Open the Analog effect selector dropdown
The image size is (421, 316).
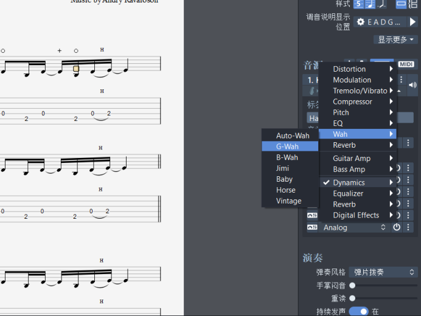(x=355, y=227)
